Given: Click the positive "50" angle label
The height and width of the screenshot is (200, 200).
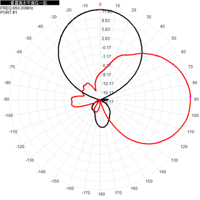Looking at the screenshot, I should 174,38.
